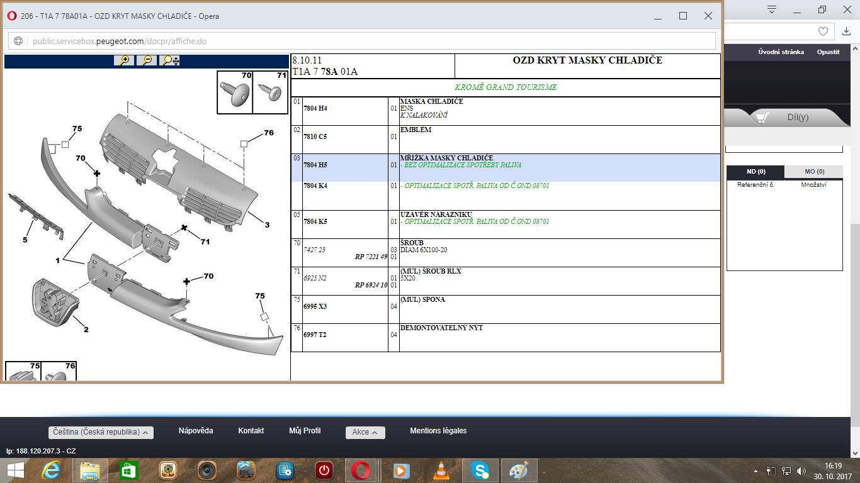Open the Paint palette taskbar icon
The image size is (860, 483).
[x=519, y=470]
